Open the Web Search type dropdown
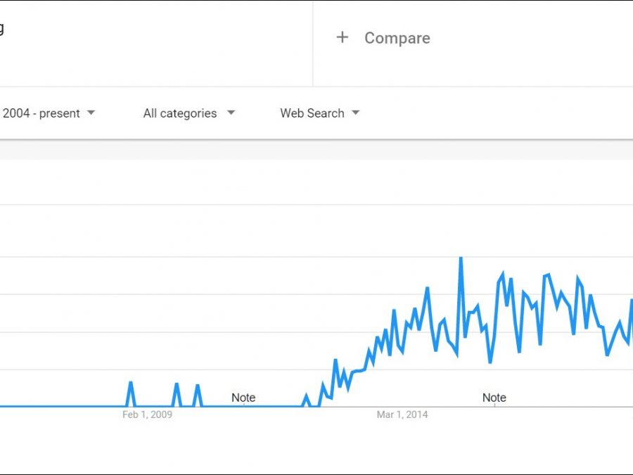633x475 pixels. tap(312, 113)
